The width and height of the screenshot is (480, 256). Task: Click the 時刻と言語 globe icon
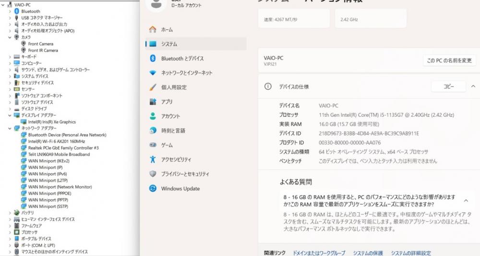153,131
